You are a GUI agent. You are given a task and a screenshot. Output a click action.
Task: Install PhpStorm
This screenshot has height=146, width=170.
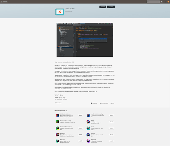pyautogui.click(x=111, y=141)
